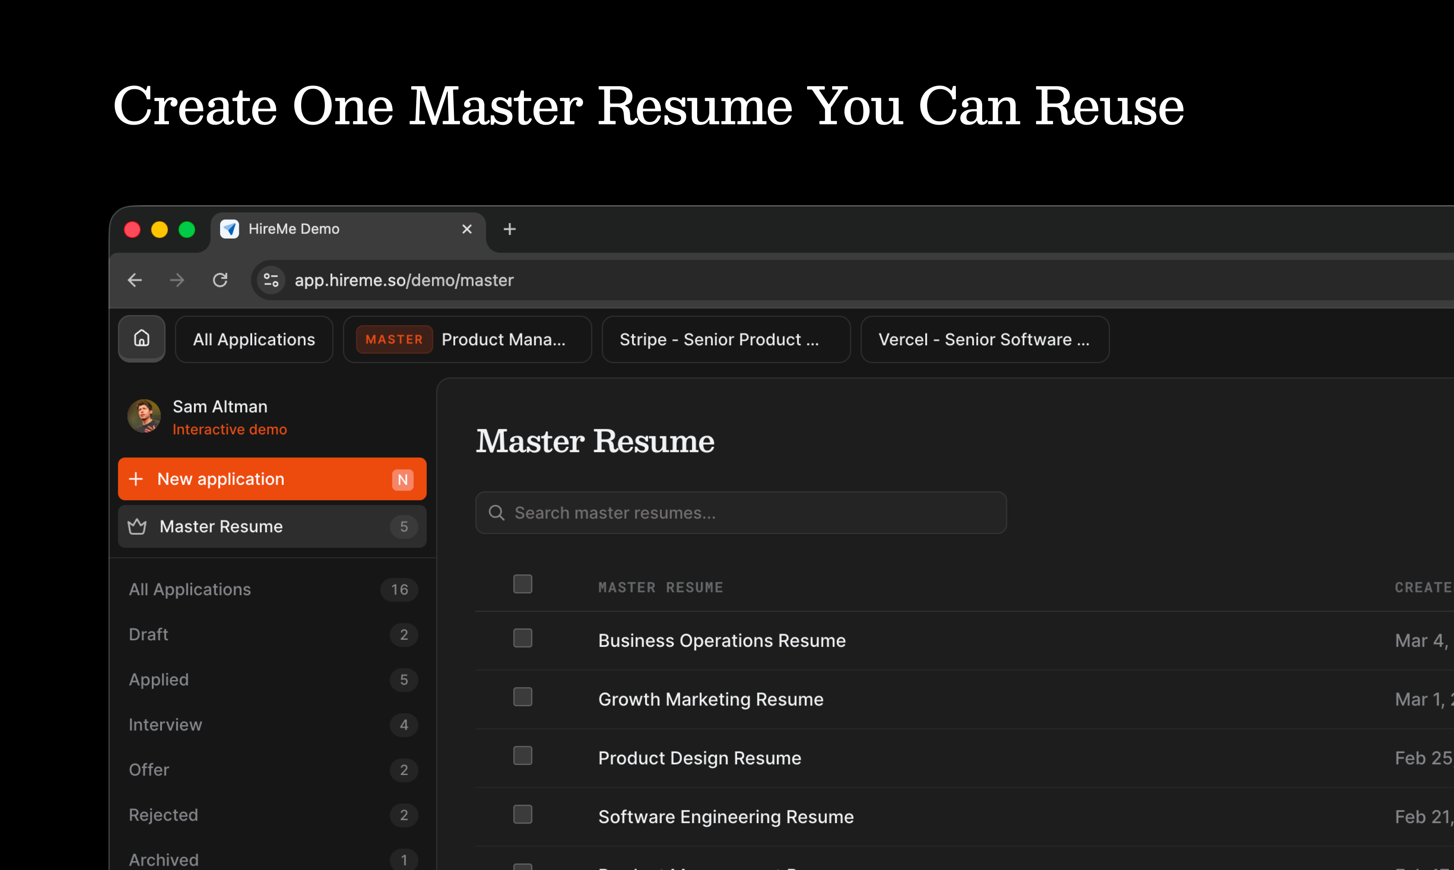
Task: Open a new browser tab with plus
Action: pyautogui.click(x=509, y=229)
